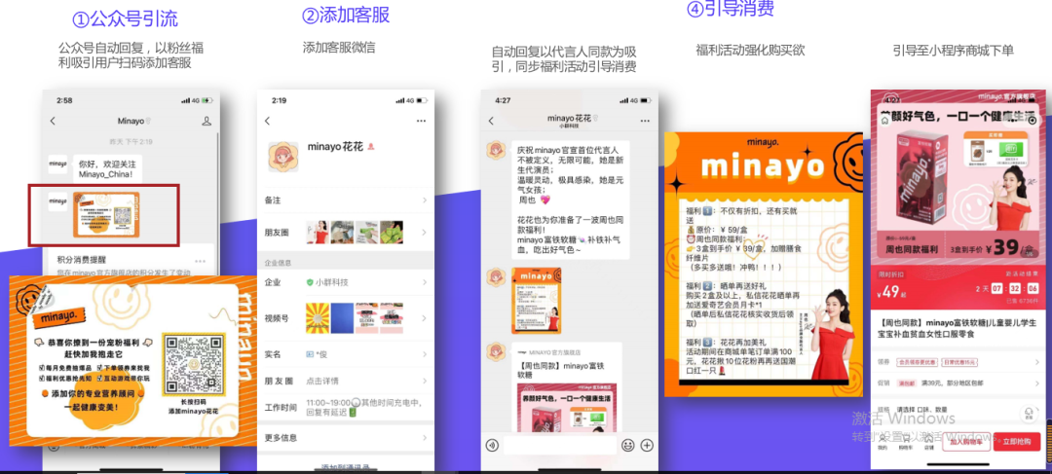
Task: Expand the 备注 row chevron
Action: pyautogui.click(x=425, y=201)
